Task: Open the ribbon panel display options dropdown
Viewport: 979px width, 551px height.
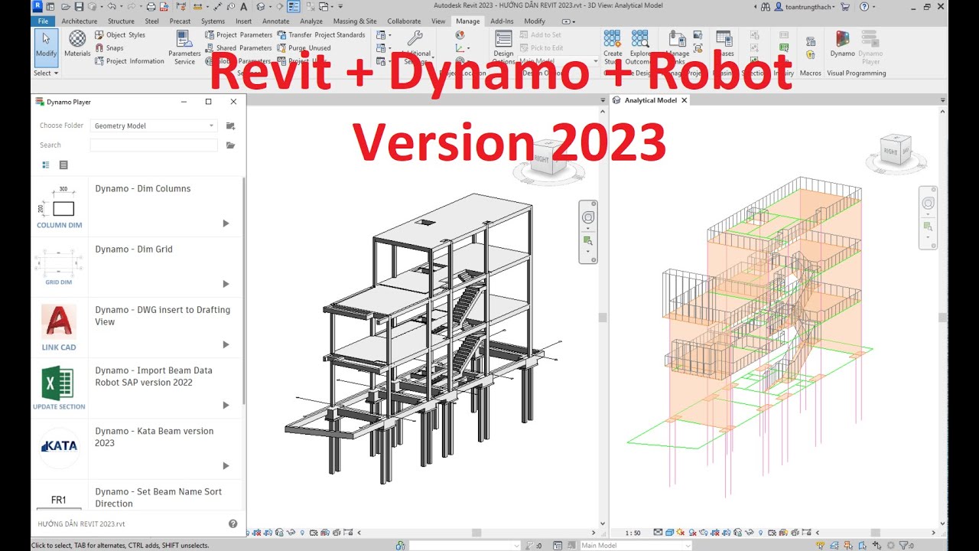Action: click(568, 21)
